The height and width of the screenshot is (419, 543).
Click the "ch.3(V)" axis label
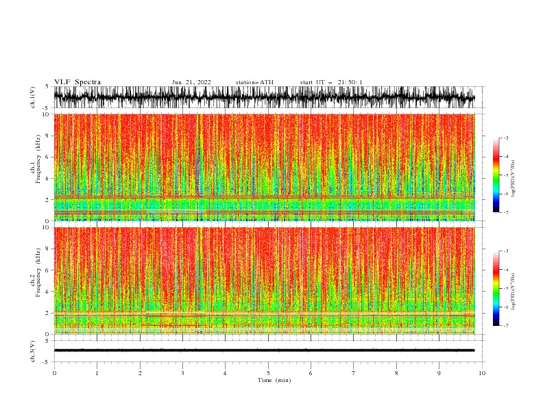click(x=33, y=352)
